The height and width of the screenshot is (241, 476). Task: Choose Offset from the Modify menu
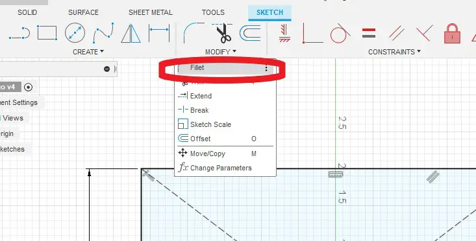[225, 139]
